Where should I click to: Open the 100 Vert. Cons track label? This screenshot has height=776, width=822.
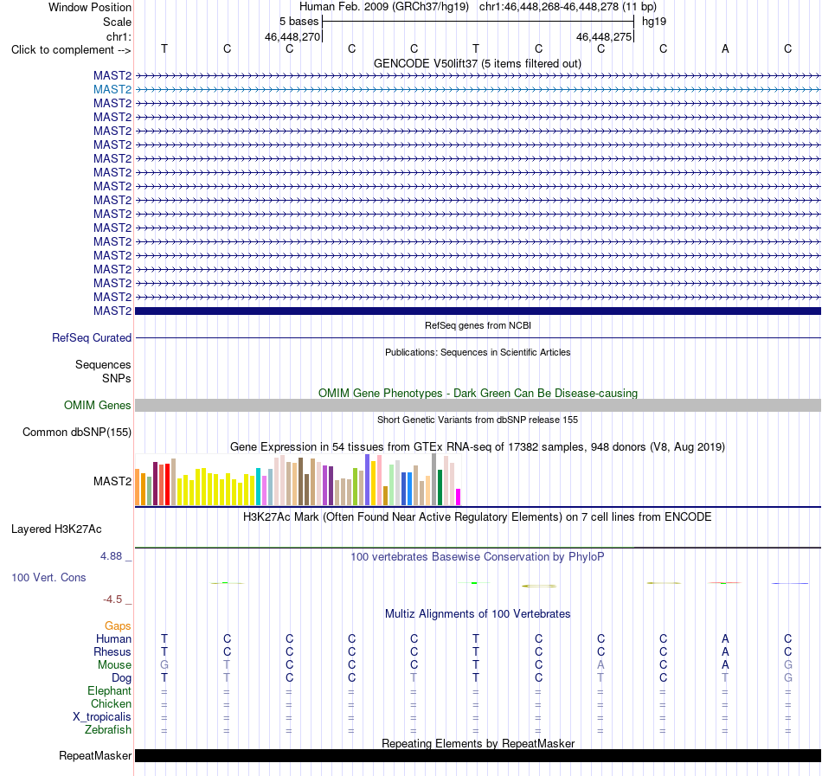click(48, 577)
